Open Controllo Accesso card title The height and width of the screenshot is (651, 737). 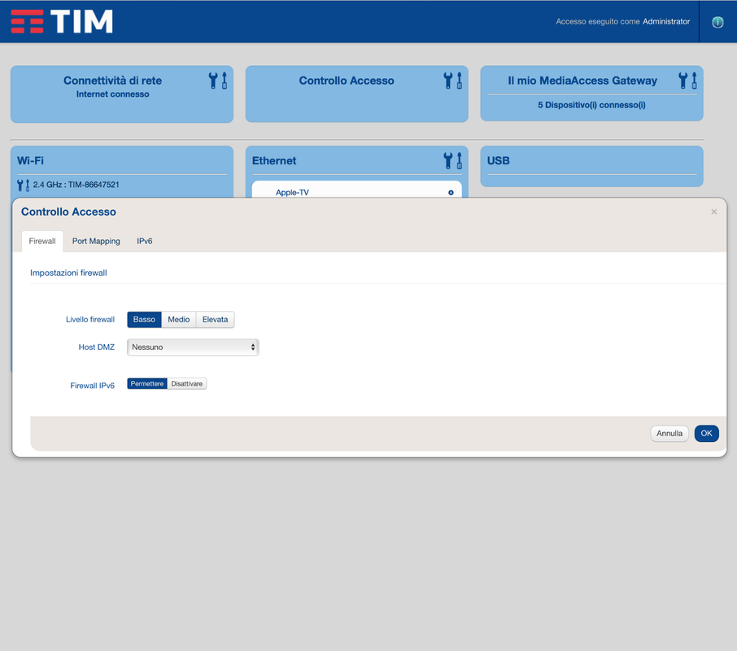(347, 81)
